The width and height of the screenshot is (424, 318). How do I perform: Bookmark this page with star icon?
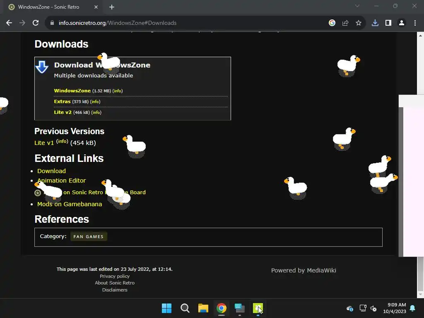coord(359,23)
